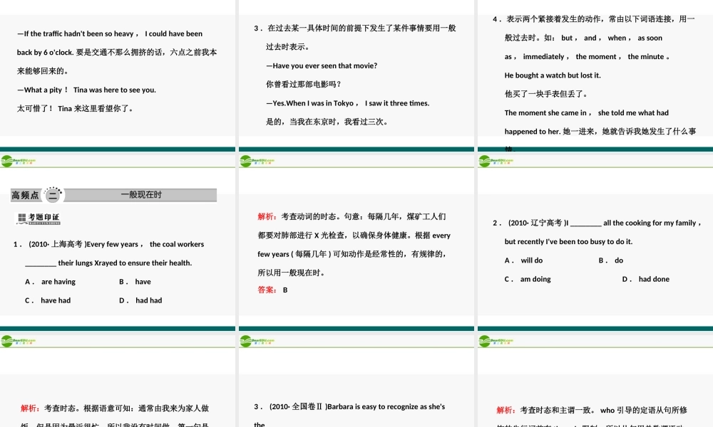Click the red 答案 label
713x427 pixels.
pos(267,290)
